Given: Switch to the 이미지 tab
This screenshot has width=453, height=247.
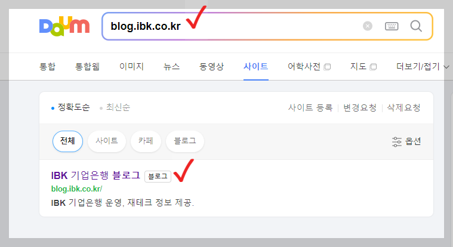Looking at the screenshot, I should (x=131, y=66).
